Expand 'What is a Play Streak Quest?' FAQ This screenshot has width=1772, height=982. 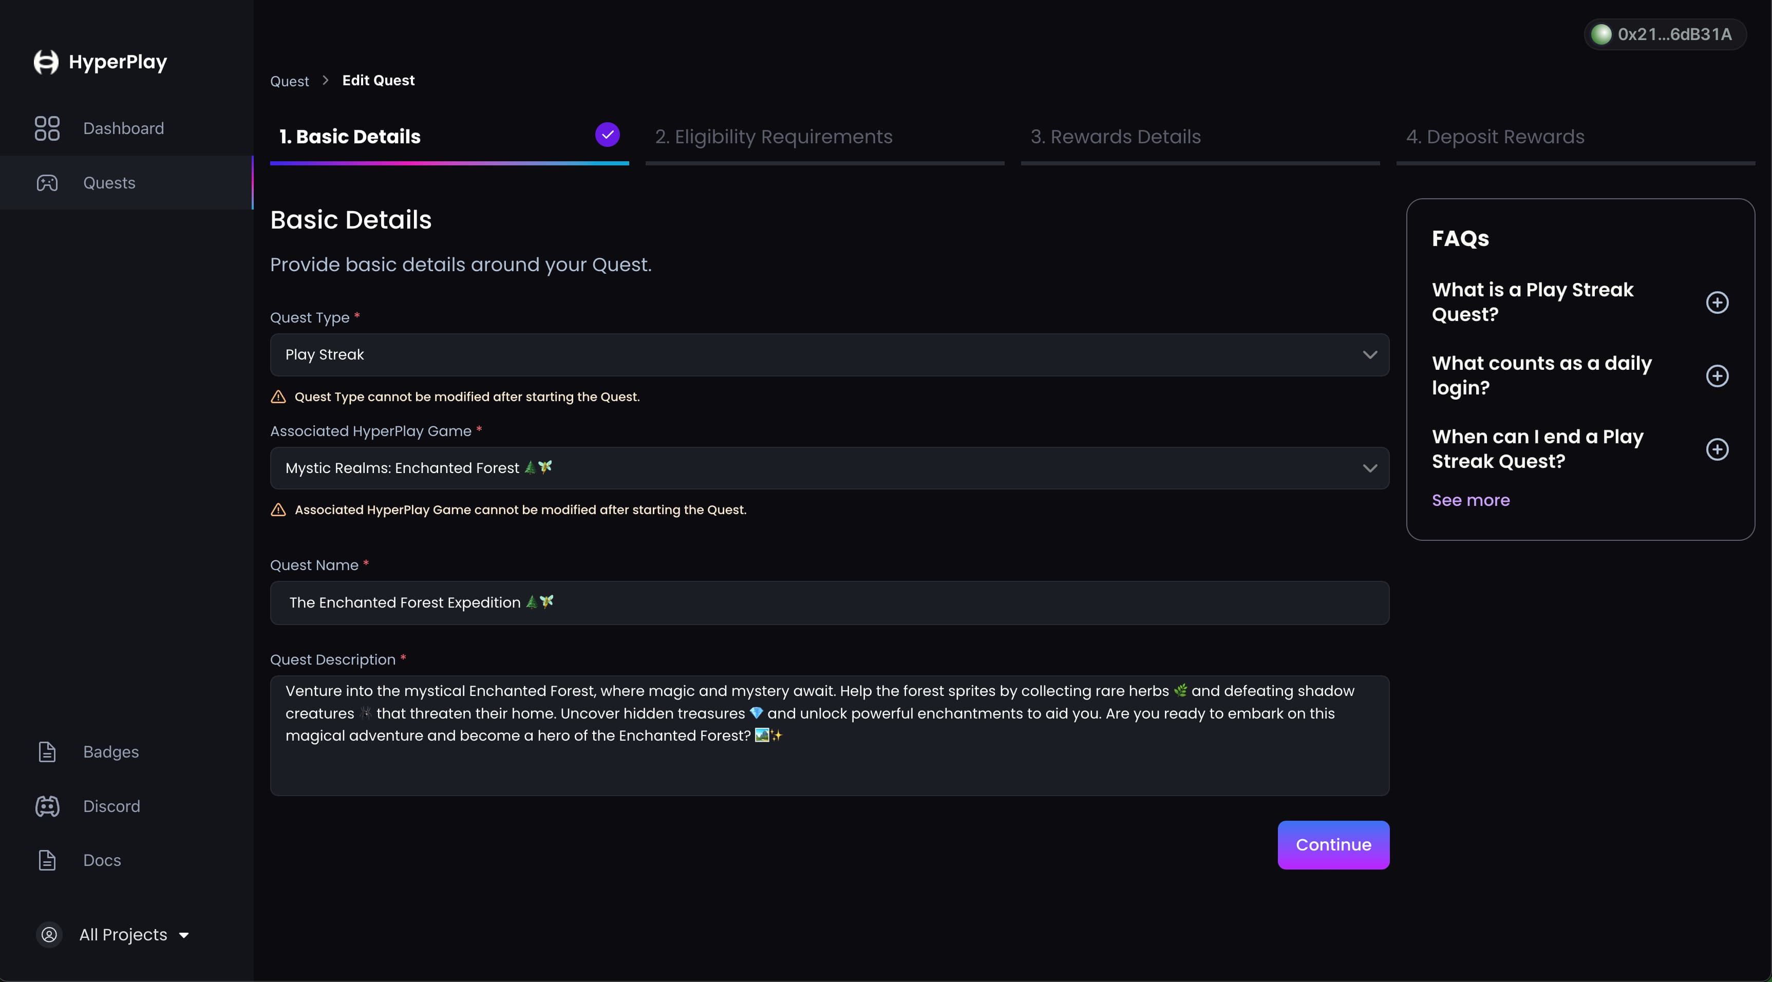point(1717,303)
